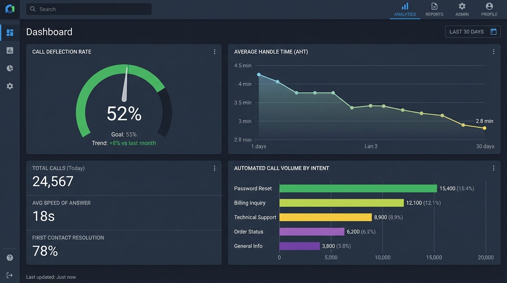This screenshot has width=507, height=283.
Task: Open the Profile page
Action: click(489, 10)
